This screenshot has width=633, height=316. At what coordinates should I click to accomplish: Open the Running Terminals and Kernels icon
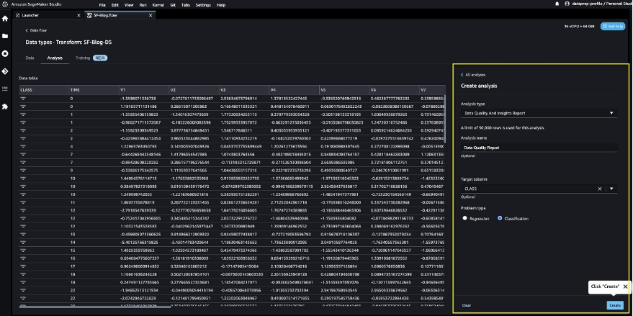click(5, 54)
